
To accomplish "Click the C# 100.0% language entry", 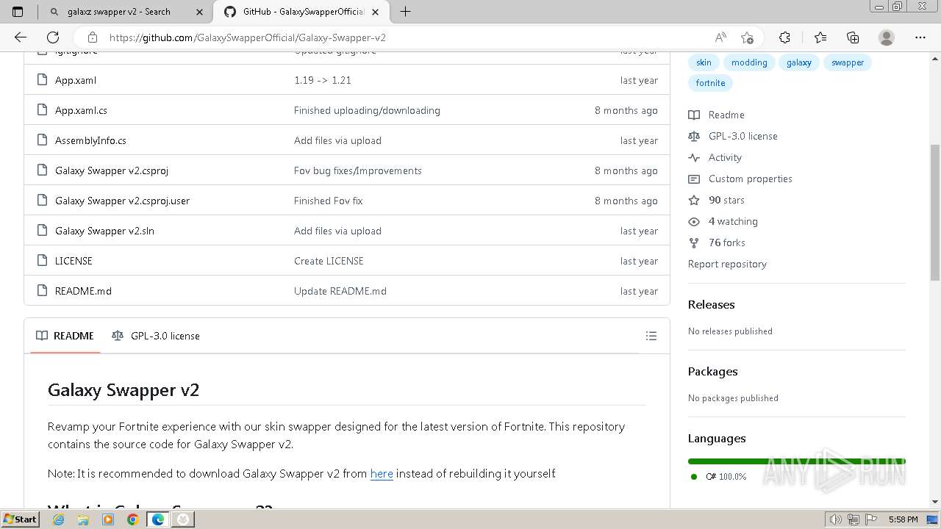I will 718,476.
